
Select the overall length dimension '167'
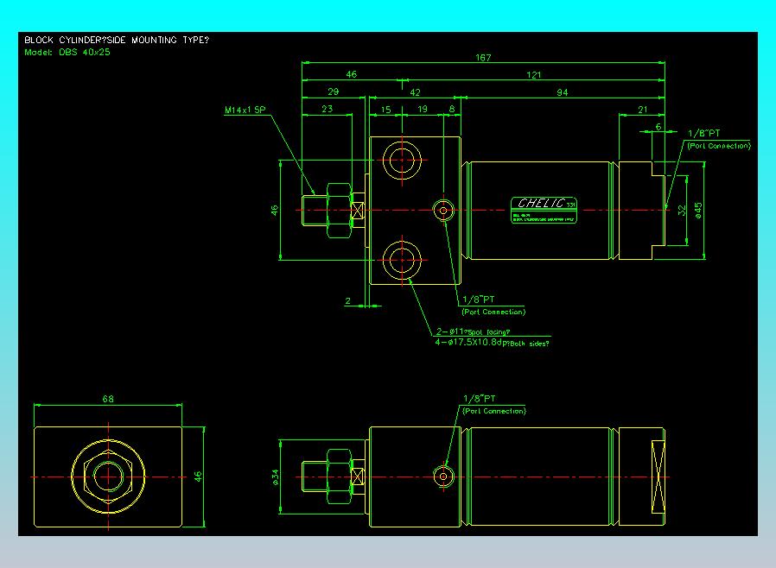[x=483, y=57]
